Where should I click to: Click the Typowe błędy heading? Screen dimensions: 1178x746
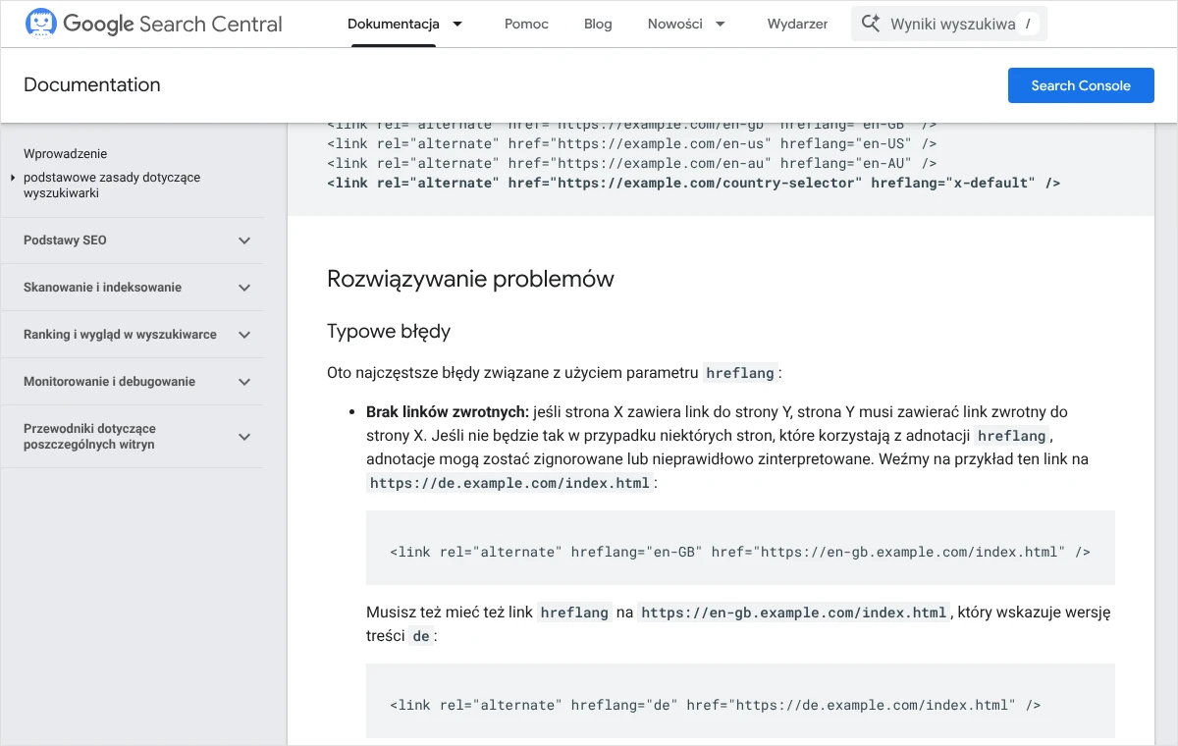click(389, 331)
